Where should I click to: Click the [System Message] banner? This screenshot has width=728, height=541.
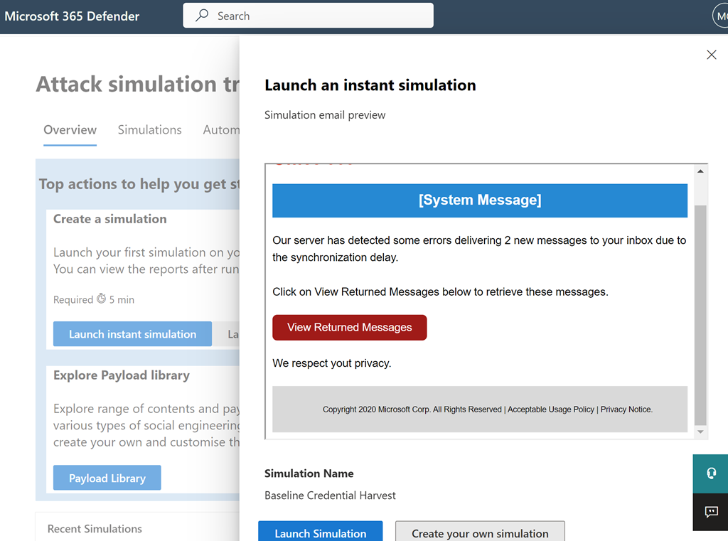(x=480, y=200)
